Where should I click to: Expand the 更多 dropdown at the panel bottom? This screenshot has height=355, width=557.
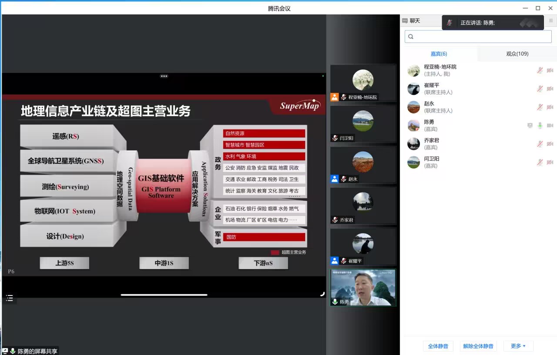(518, 346)
